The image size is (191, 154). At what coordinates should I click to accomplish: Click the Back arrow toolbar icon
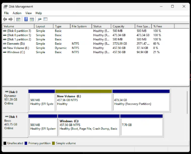pos(5,19)
